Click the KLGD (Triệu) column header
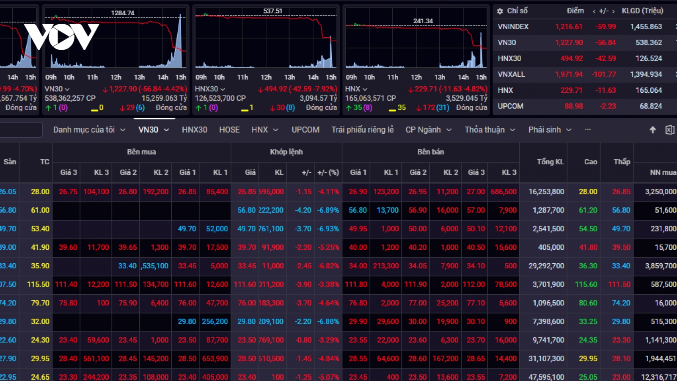The image size is (677, 381). (642, 11)
